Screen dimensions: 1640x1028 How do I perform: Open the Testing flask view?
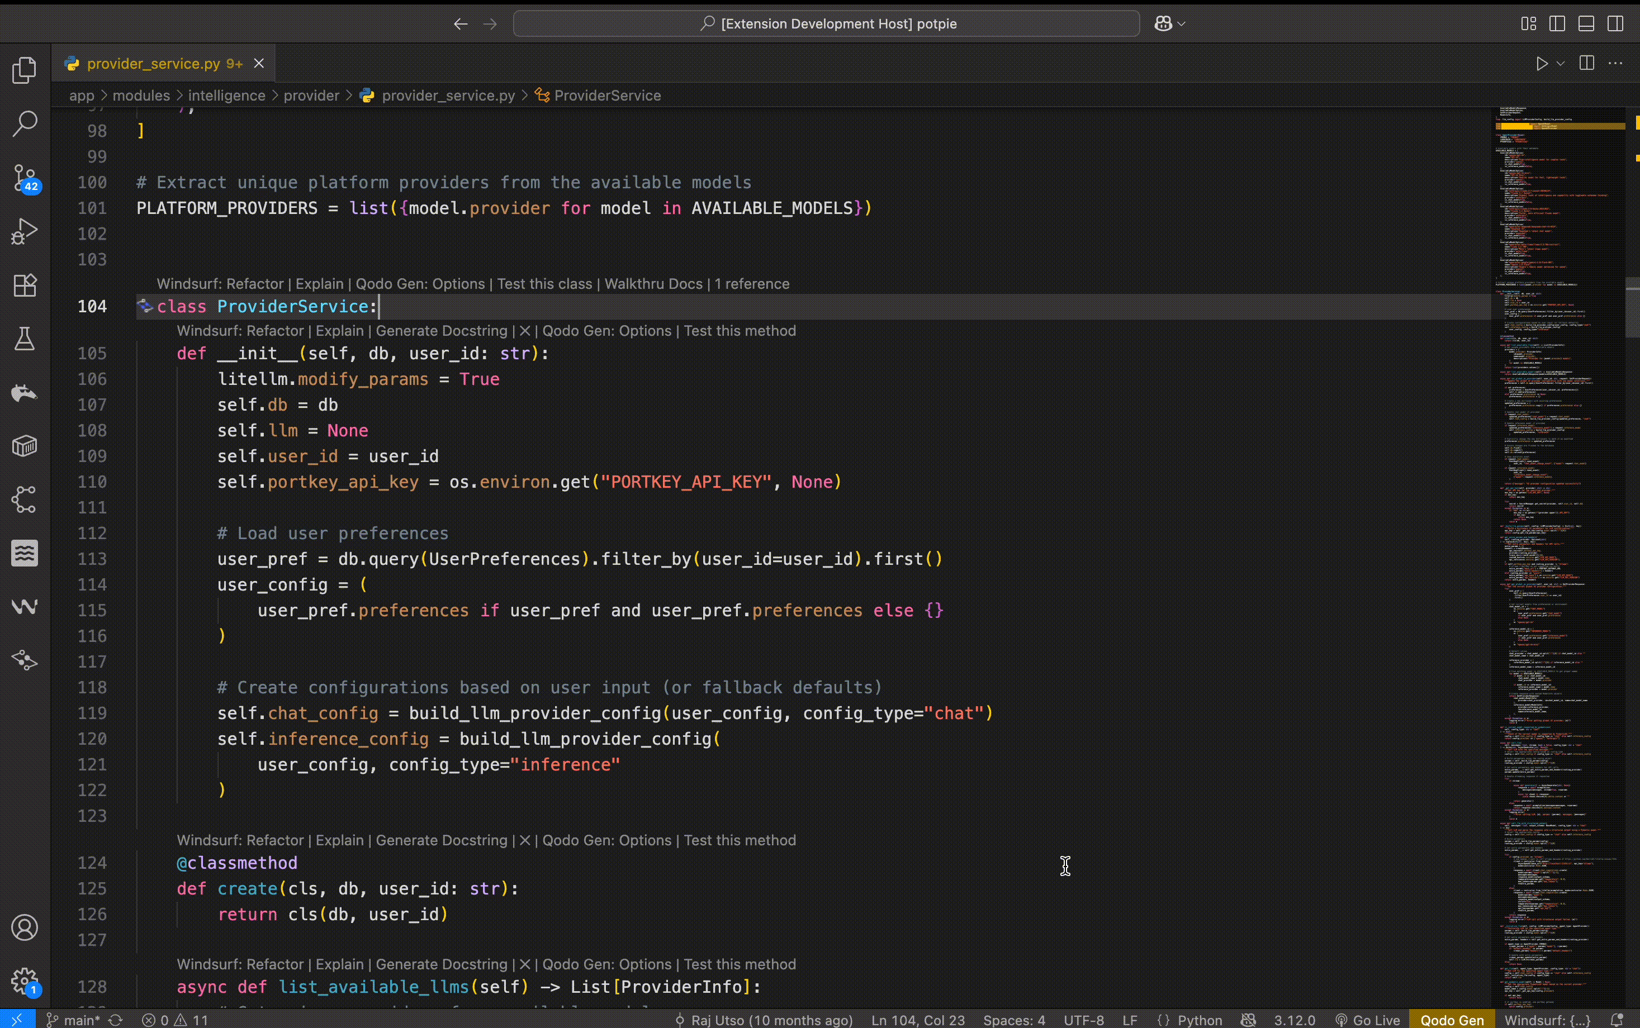(x=25, y=339)
